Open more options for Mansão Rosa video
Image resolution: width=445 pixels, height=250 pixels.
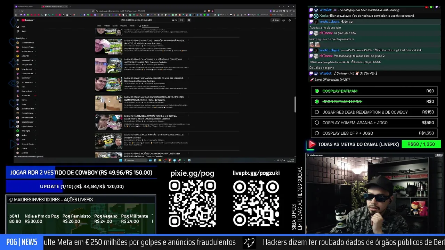tap(188, 116)
